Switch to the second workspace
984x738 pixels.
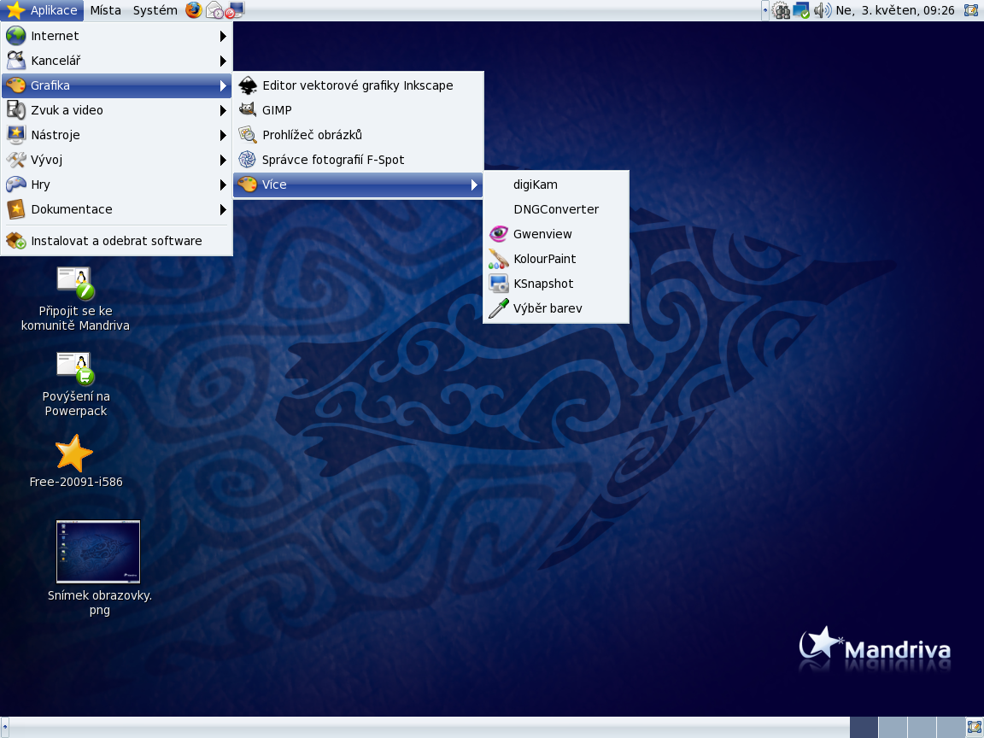[x=893, y=728]
